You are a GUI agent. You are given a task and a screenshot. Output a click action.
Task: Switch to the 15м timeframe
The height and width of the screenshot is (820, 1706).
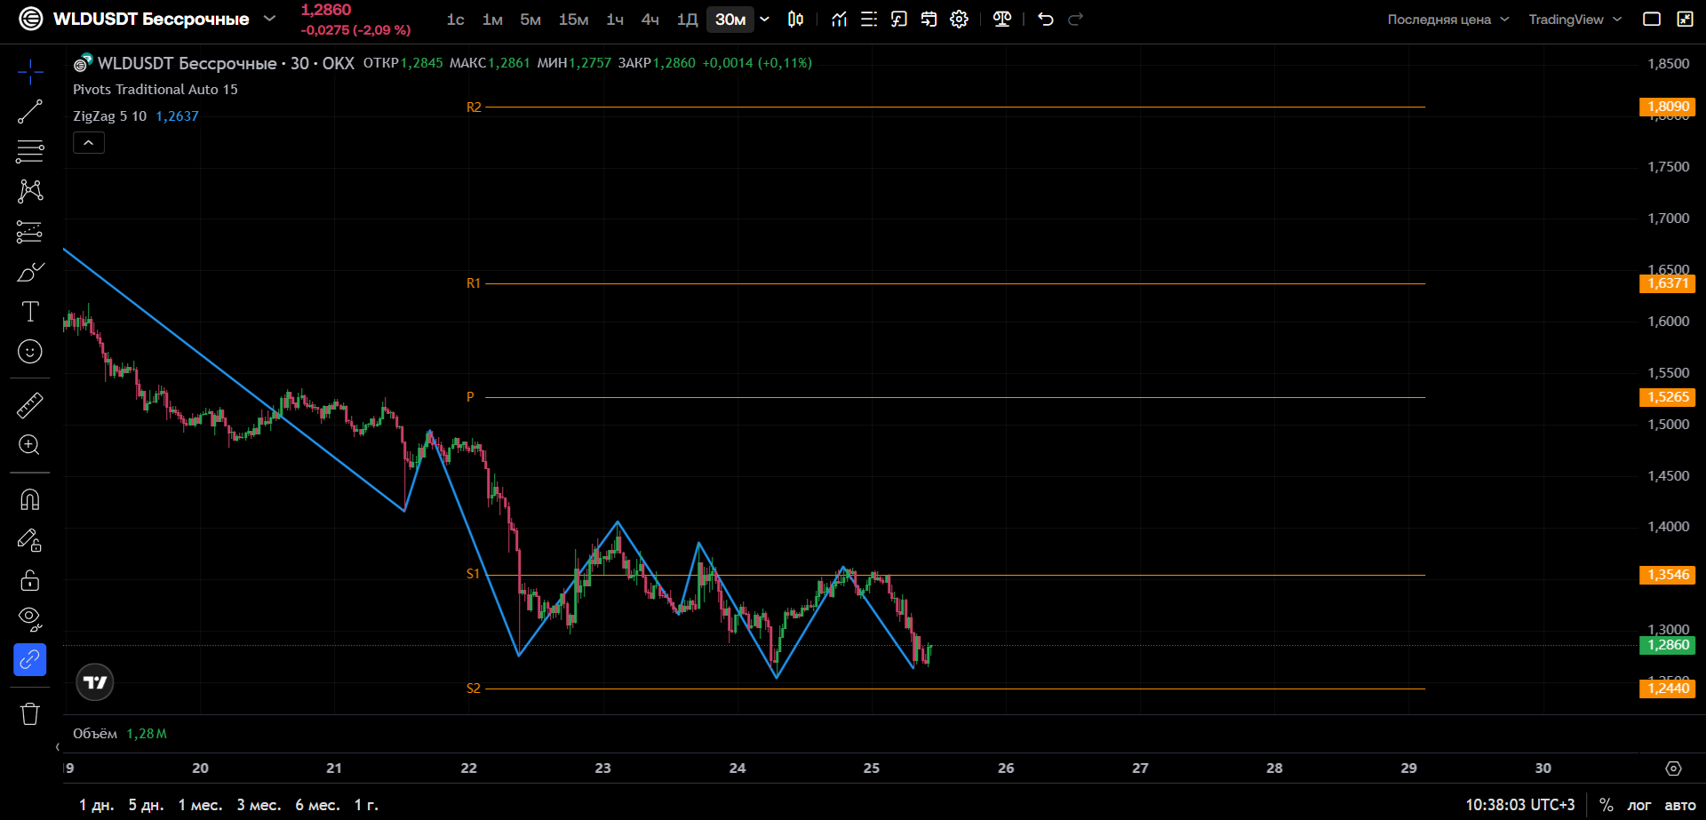(x=573, y=20)
